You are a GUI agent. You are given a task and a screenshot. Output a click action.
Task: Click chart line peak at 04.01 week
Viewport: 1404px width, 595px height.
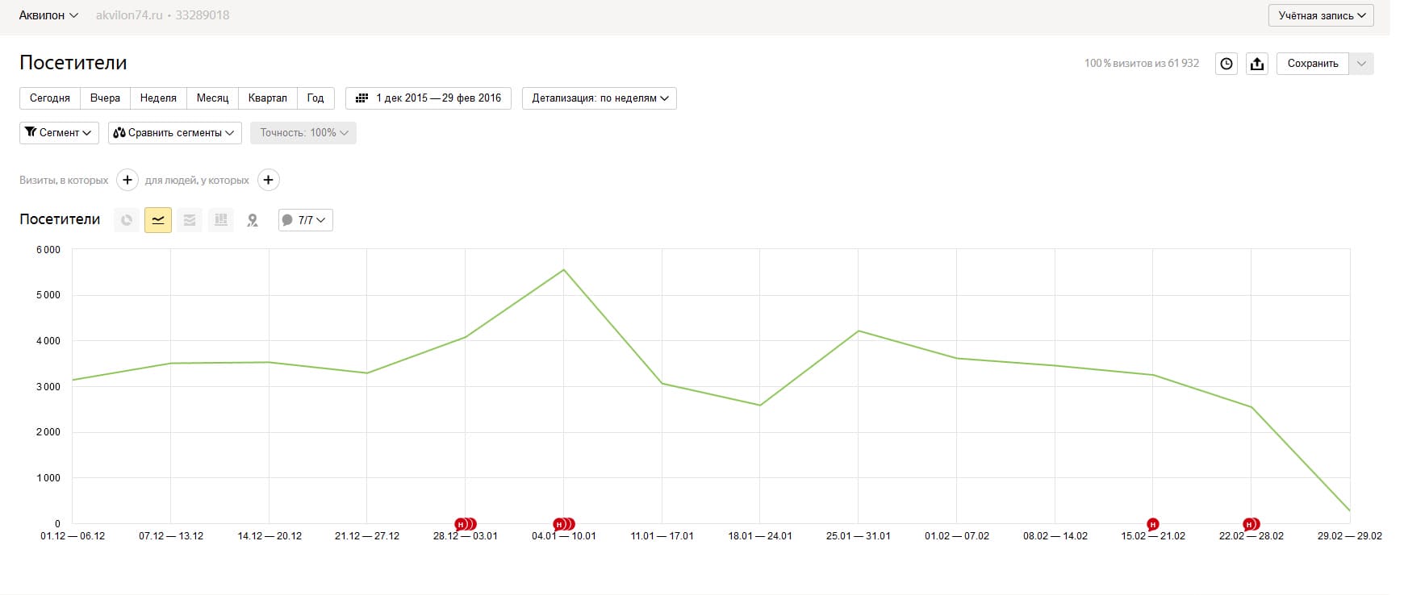pos(563,269)
